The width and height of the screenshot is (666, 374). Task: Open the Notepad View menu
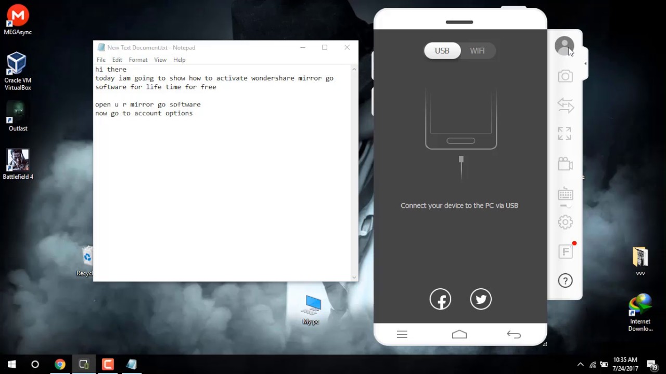[x=160, y=60]
